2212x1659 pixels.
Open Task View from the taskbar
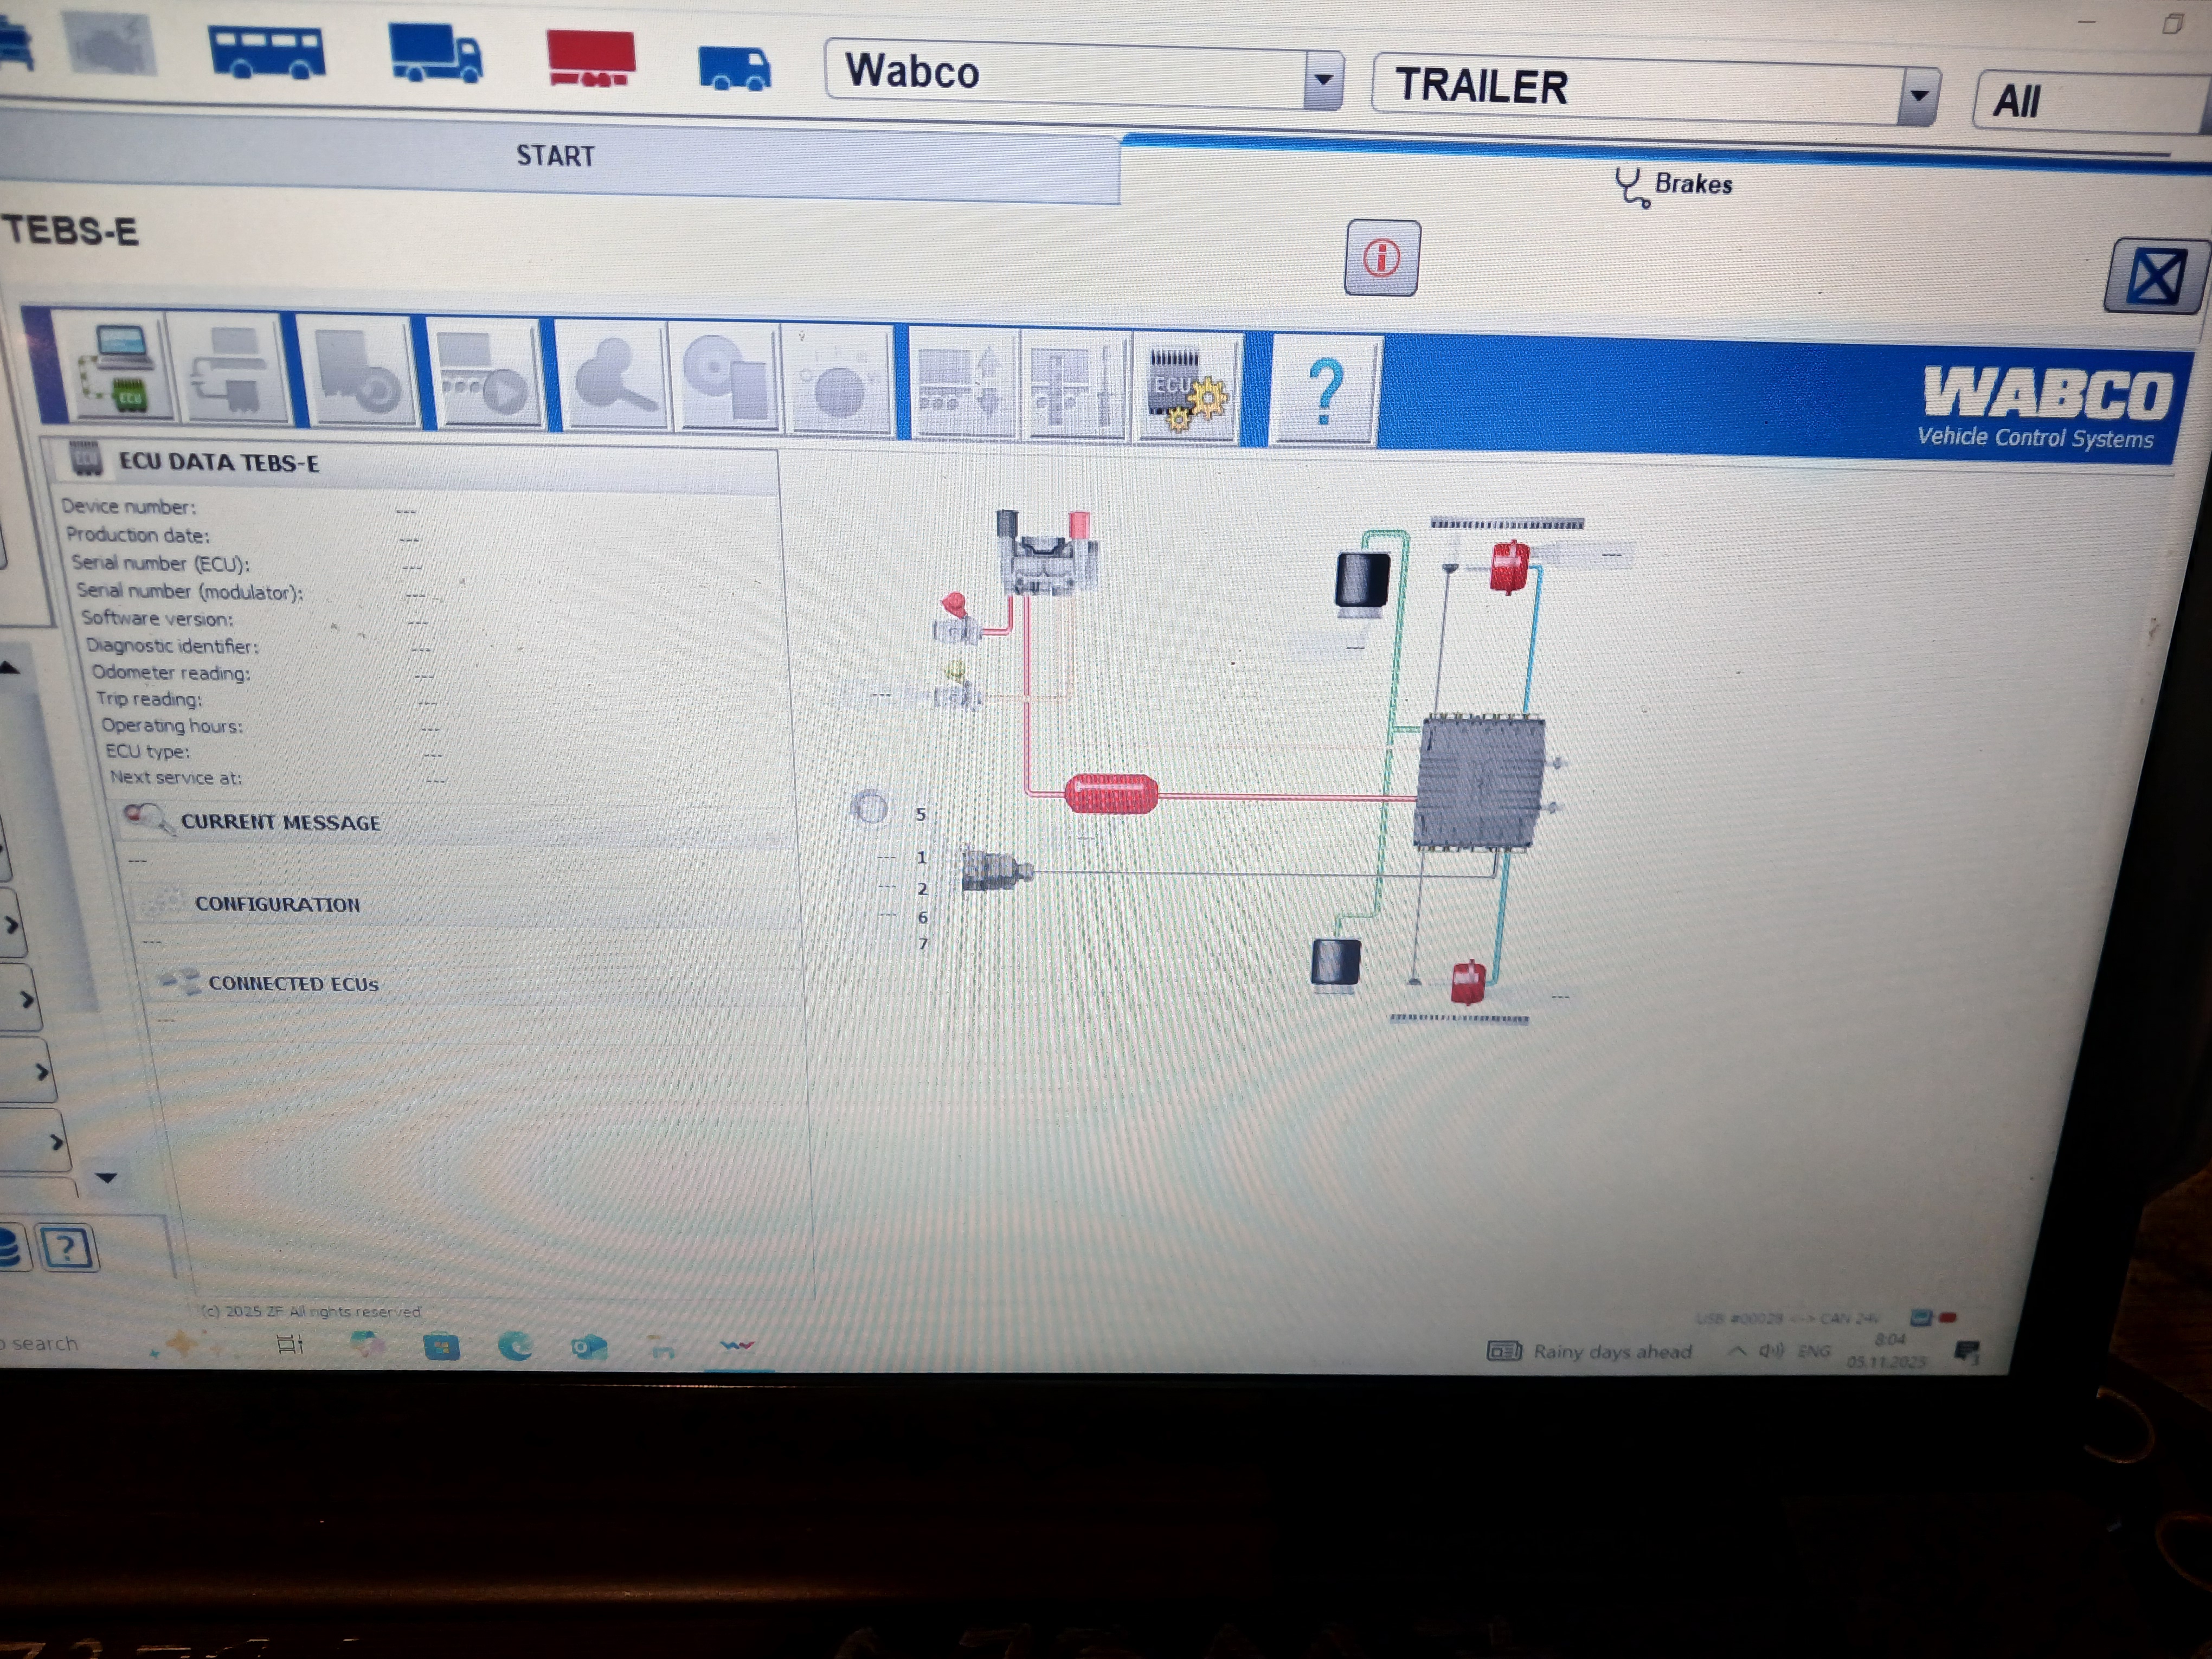[x=290, y=1344]
